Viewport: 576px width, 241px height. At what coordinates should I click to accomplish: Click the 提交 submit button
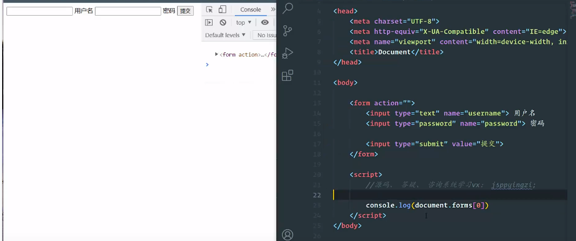click(x=185, y=11)
